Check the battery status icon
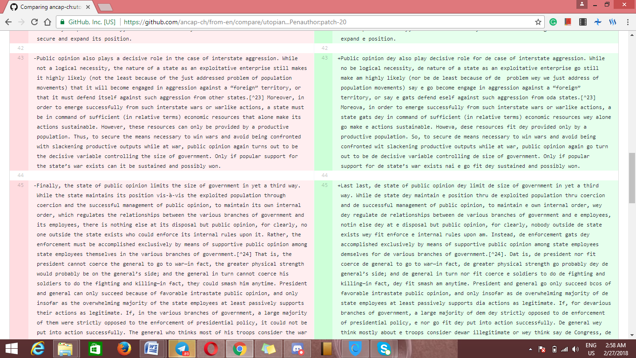Viewport: 636px width, 358px height. tap(554, 349)
